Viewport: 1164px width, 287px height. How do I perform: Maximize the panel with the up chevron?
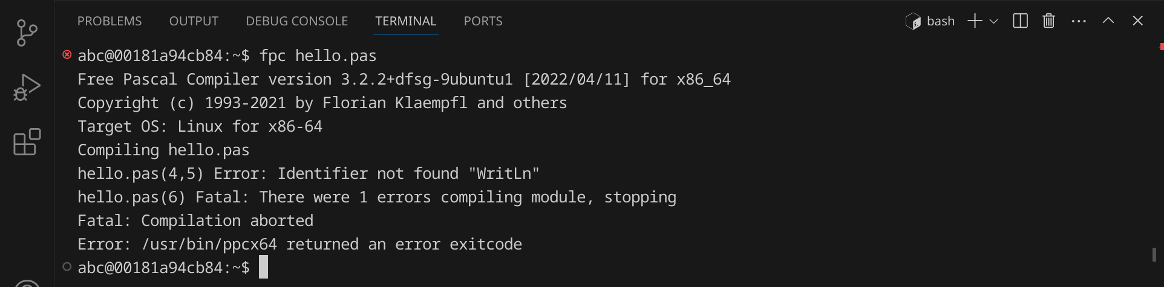(1108, 21)
